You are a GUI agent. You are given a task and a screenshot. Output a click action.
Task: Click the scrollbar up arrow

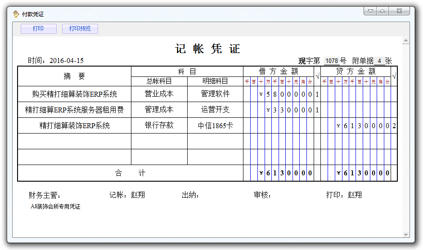[406, 41]
